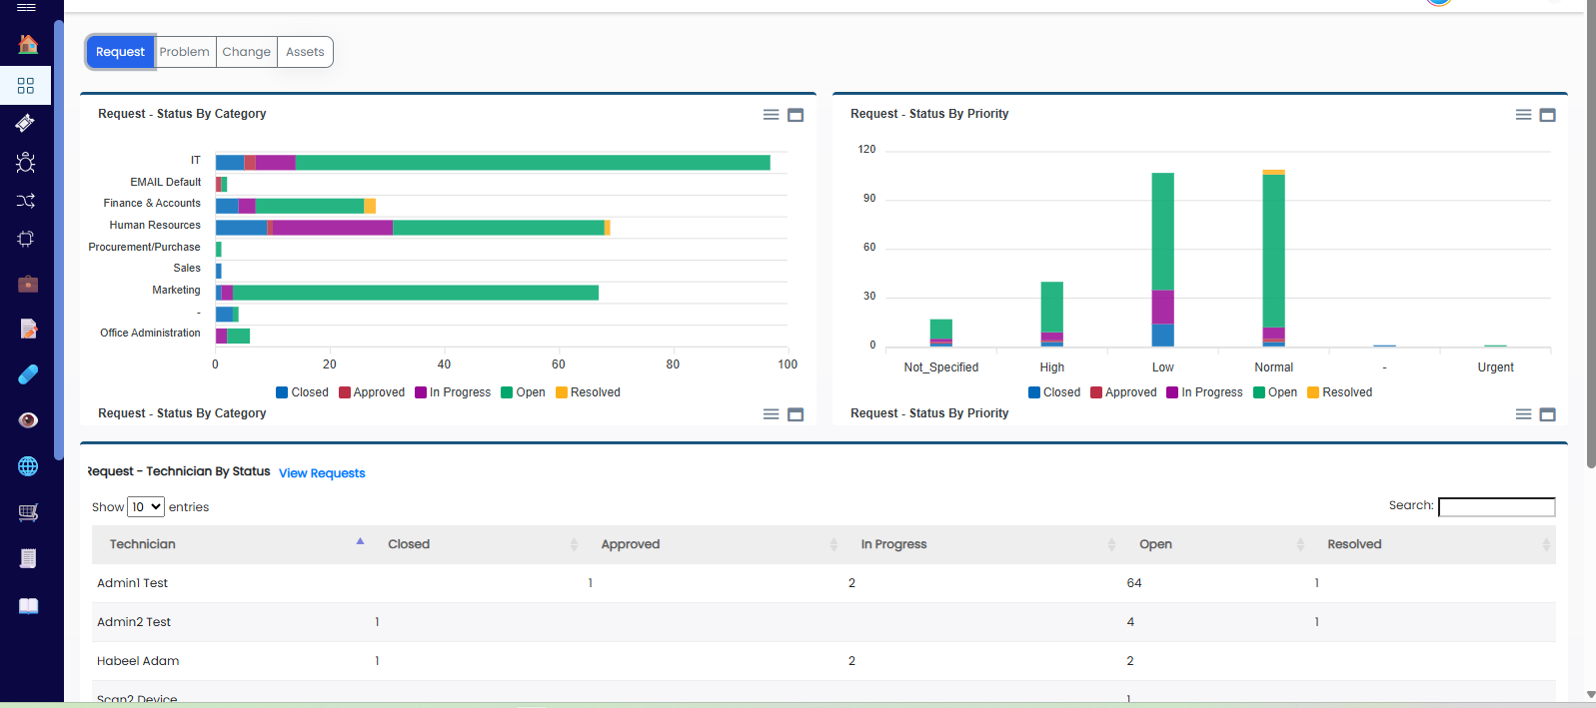The height and width of the screenshot is (708, 1596).
Task: Open Admin2 Test Closed count 1
Action: point(377,622)
